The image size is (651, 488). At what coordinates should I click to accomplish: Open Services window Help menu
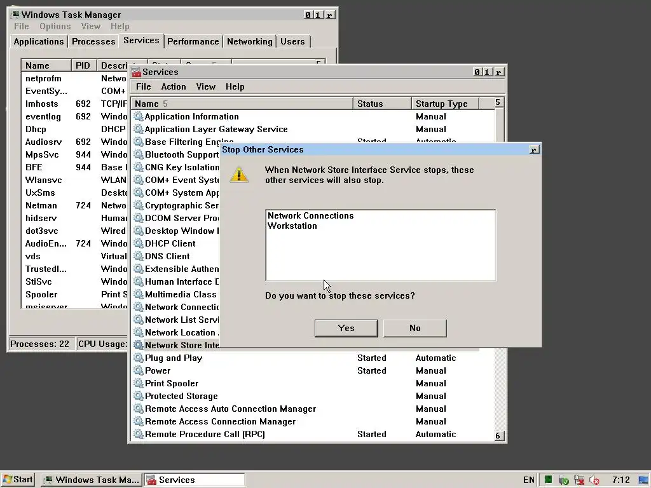click(x=235, y=86)
